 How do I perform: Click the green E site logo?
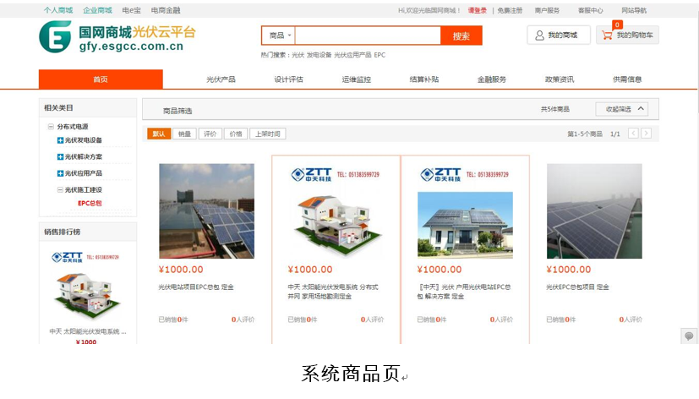pos(55,37)
